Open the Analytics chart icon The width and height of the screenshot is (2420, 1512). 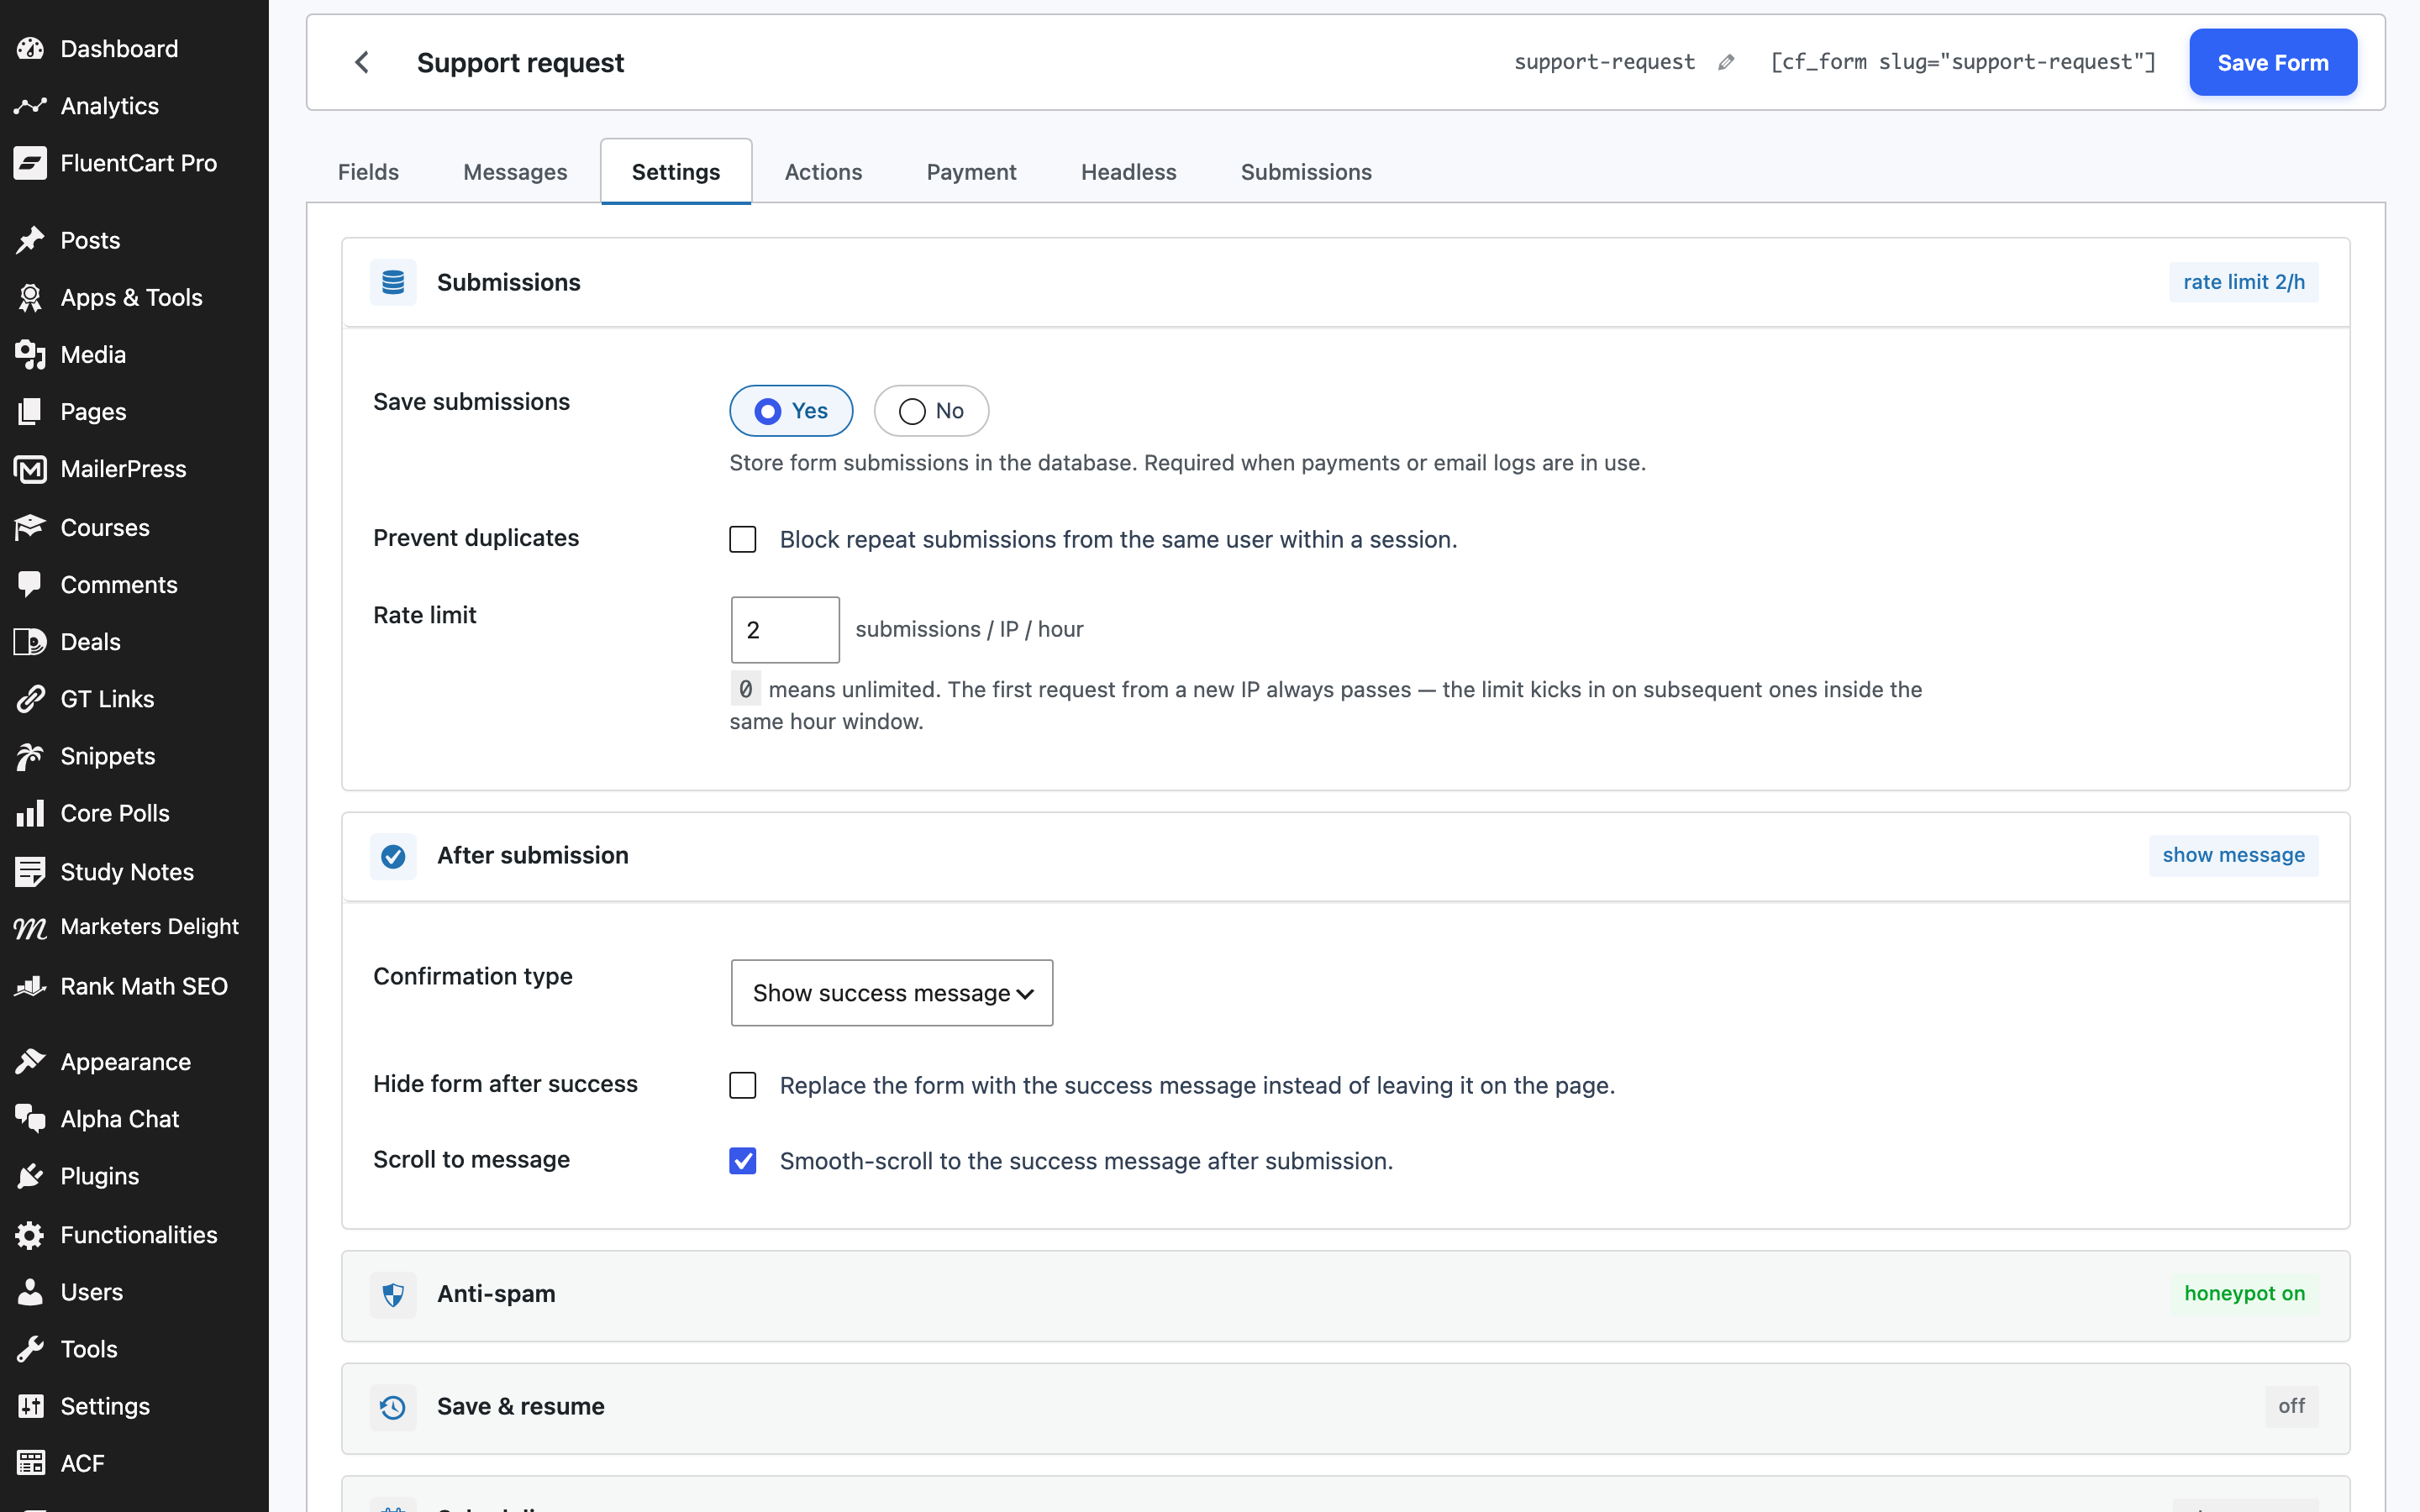(x=30, y=105)
